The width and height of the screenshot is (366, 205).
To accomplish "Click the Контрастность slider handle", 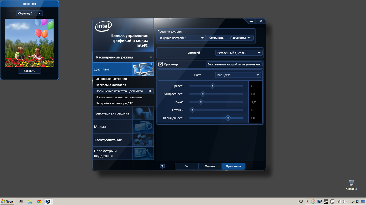I will tap(203, 94).
